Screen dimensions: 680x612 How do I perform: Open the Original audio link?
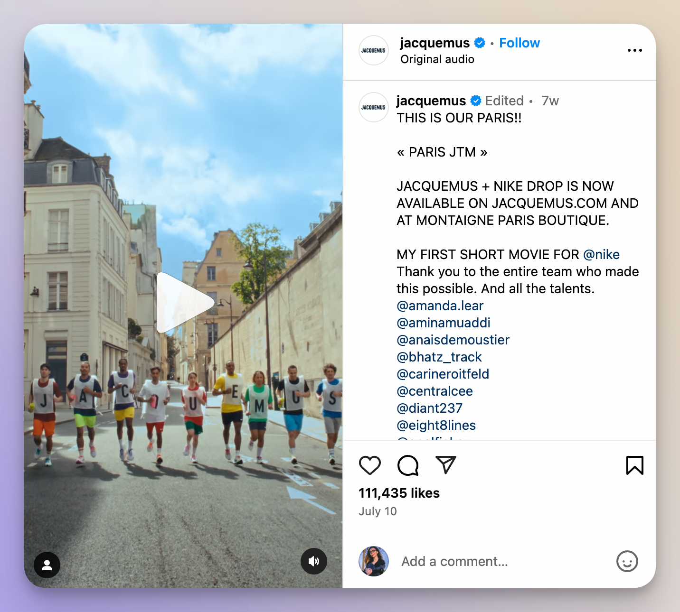437,59
